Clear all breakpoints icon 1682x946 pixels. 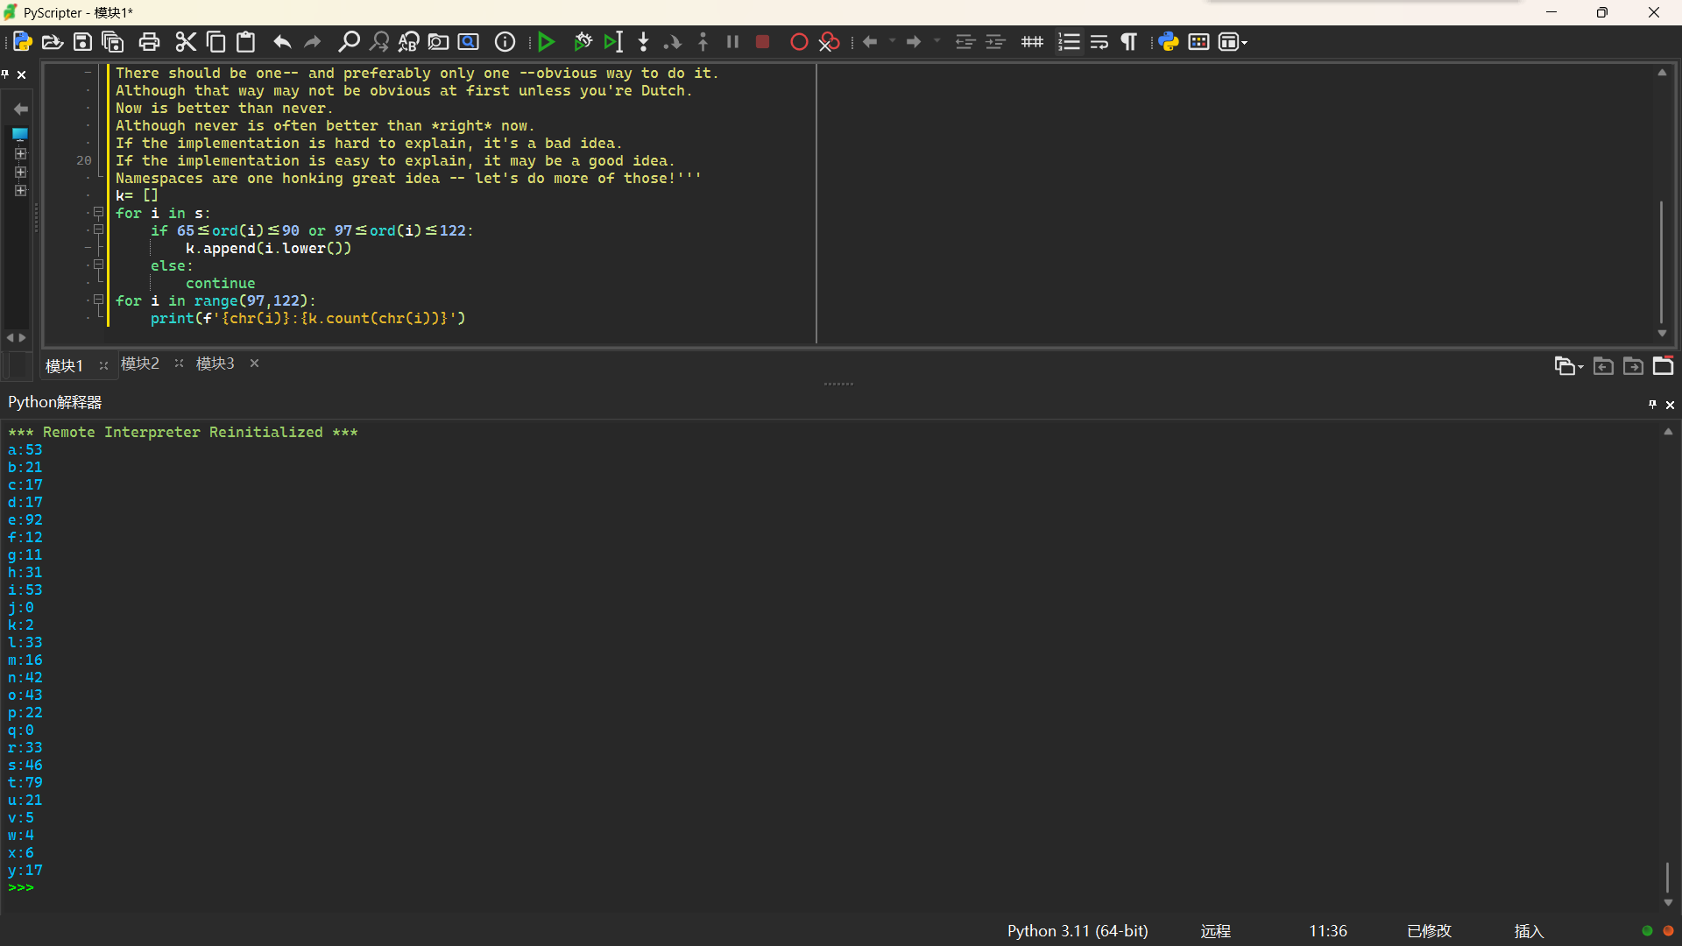pos(829,42)
